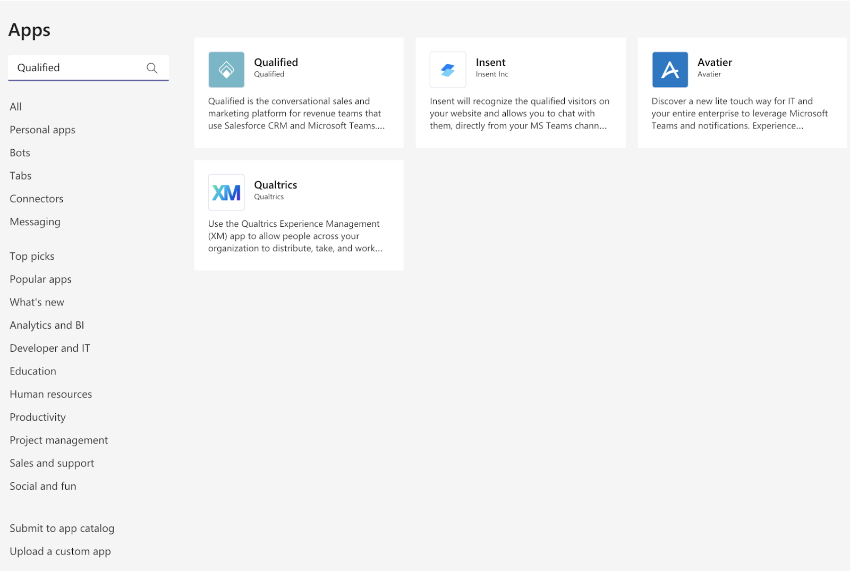This screenshot has height=571, width=850.
Task: Open the Qualified app icon
Action: pos(226,70)
